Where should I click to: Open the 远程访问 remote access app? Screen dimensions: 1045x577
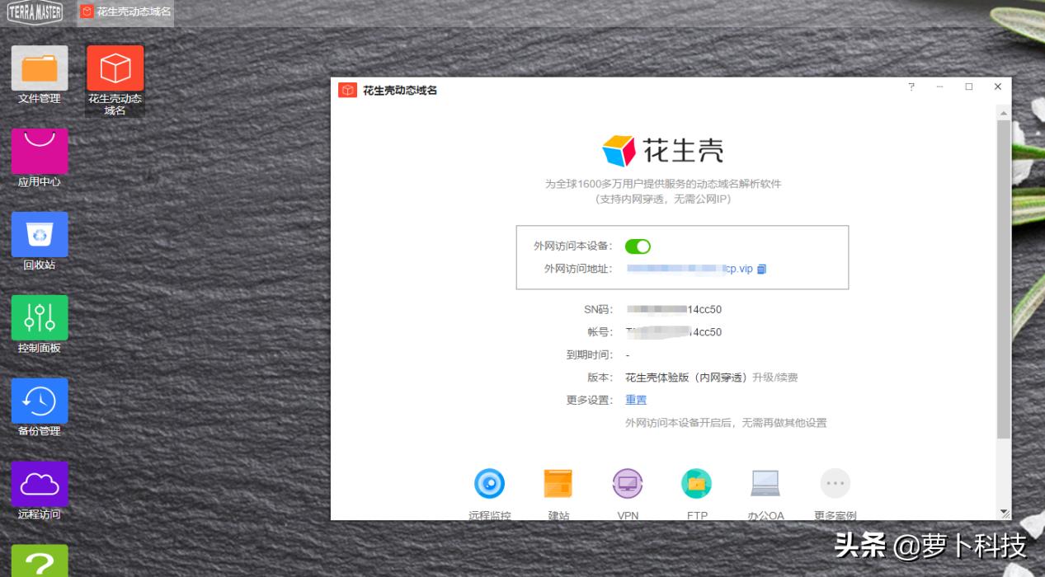click(x=39, y=482)
